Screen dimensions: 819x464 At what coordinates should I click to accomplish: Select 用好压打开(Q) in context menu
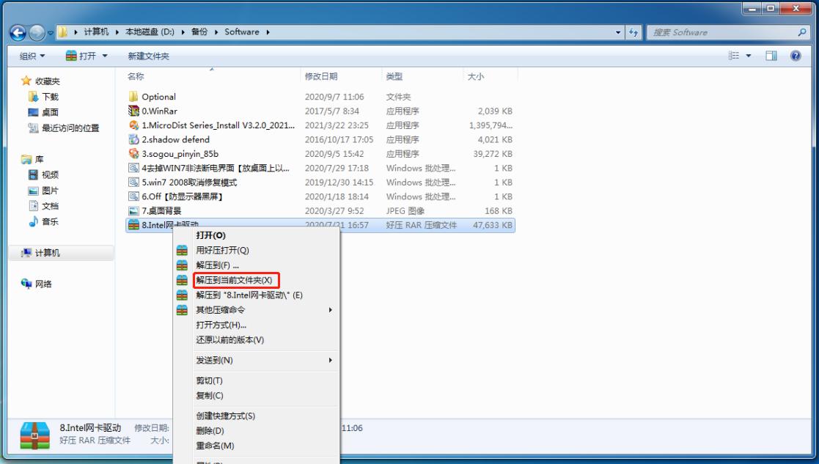(x=222, y=250)
